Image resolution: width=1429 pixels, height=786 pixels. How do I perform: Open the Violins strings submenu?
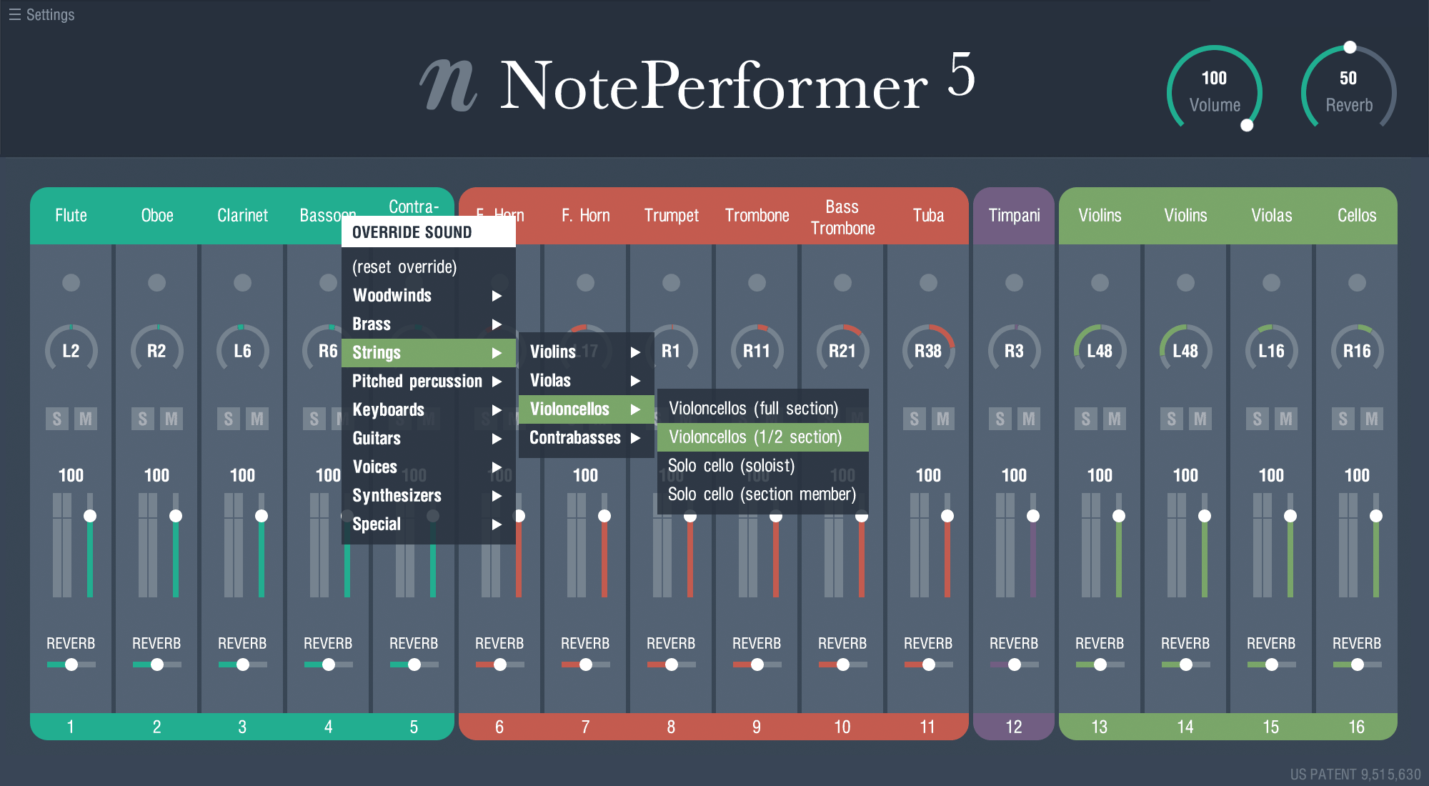pyautogui.click(x=586, y=352)
